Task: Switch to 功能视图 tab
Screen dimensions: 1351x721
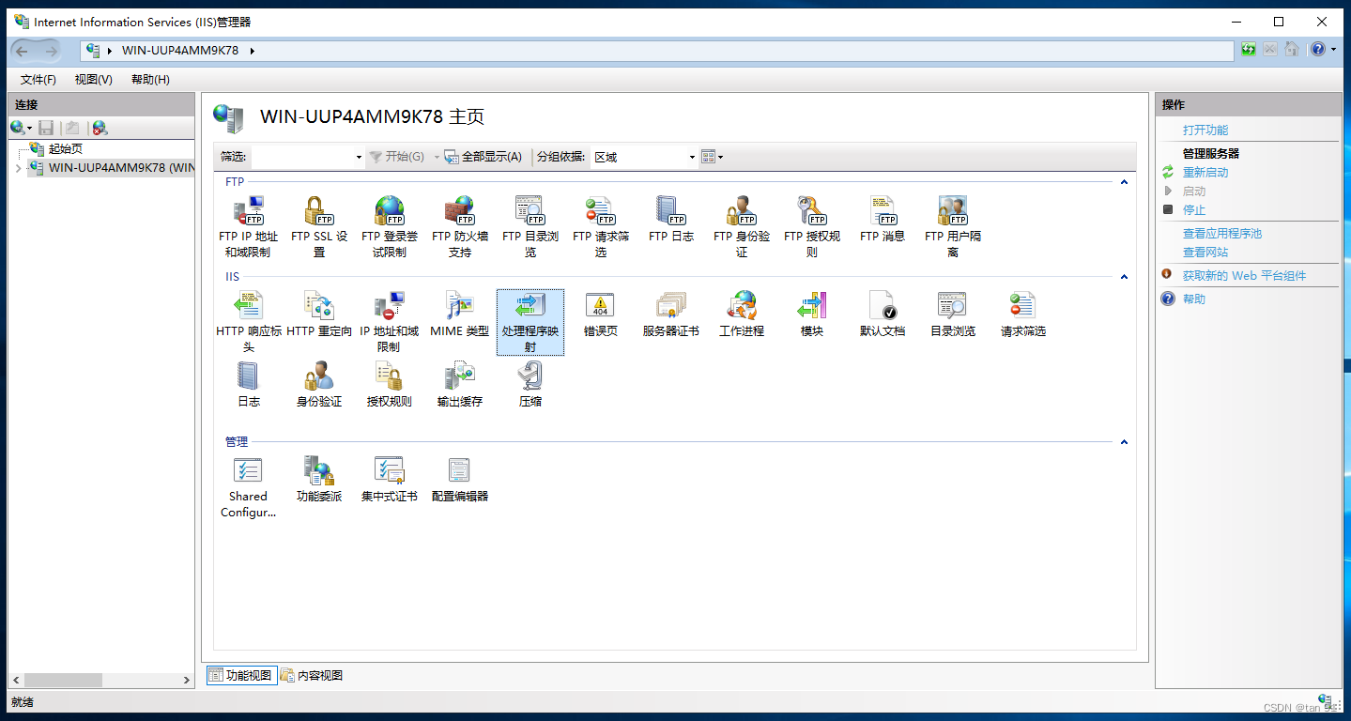Action: (241, 675)
